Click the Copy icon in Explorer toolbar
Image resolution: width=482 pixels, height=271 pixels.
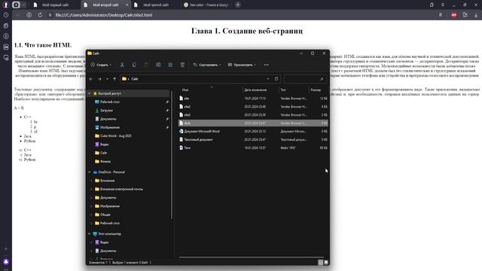pos(134,65)
